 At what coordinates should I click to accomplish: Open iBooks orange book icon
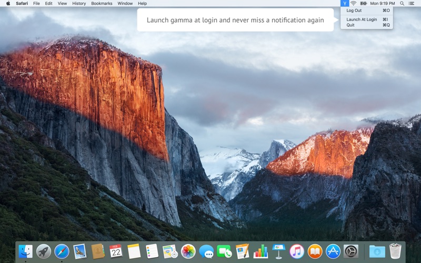[x=315, y=251]
